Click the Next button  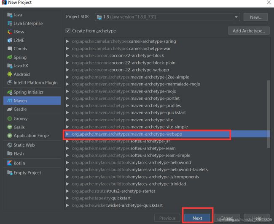point(197,218)
